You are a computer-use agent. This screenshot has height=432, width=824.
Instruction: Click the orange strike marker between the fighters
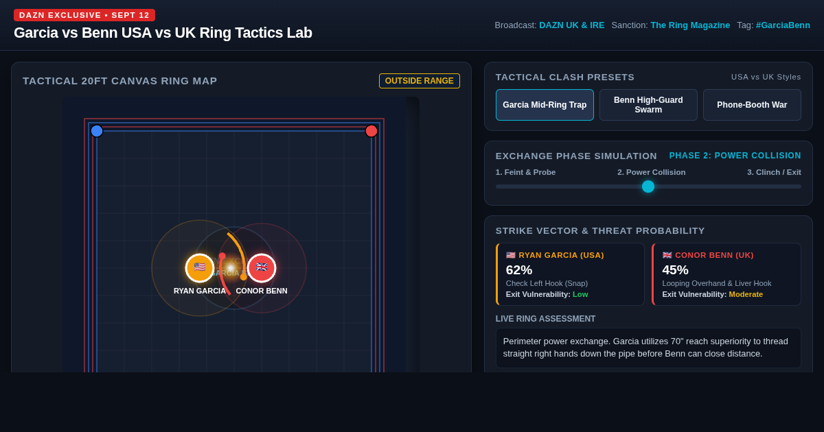[x=244, y=277]
